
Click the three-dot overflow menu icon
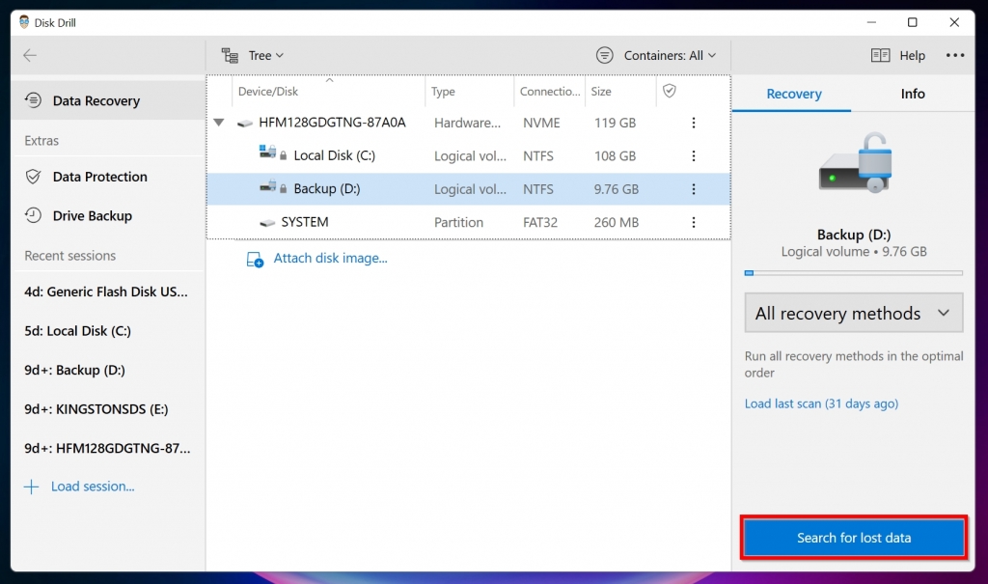(x=955, y=55)
